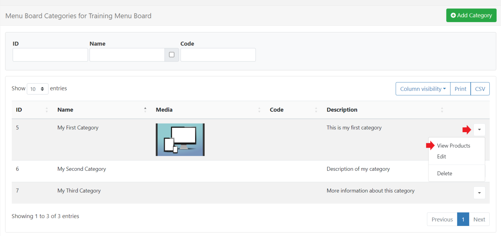Viewport: 501px width, 236px height.
Task: Go to the Next page
Action: coord(479,219)
